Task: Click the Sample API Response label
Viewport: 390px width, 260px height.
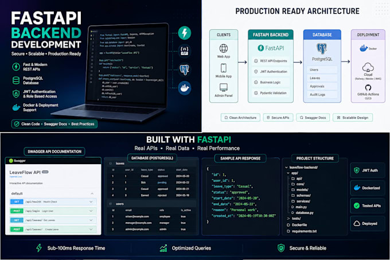Action: [240, 158]
